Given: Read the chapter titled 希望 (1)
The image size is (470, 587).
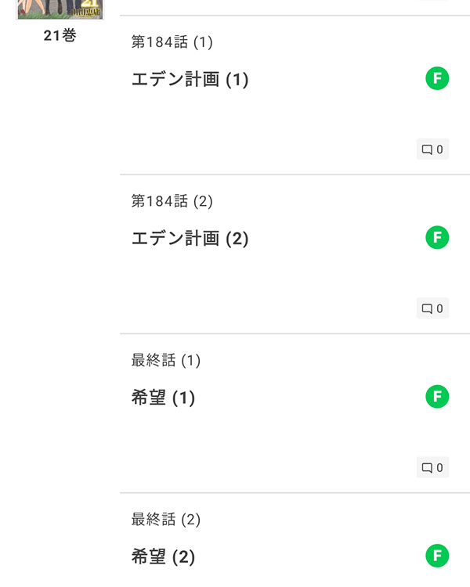Looking at the screenshot, I should 163,398.
